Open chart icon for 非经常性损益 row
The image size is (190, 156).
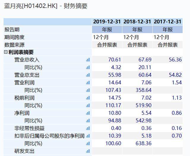click(88, 128)
